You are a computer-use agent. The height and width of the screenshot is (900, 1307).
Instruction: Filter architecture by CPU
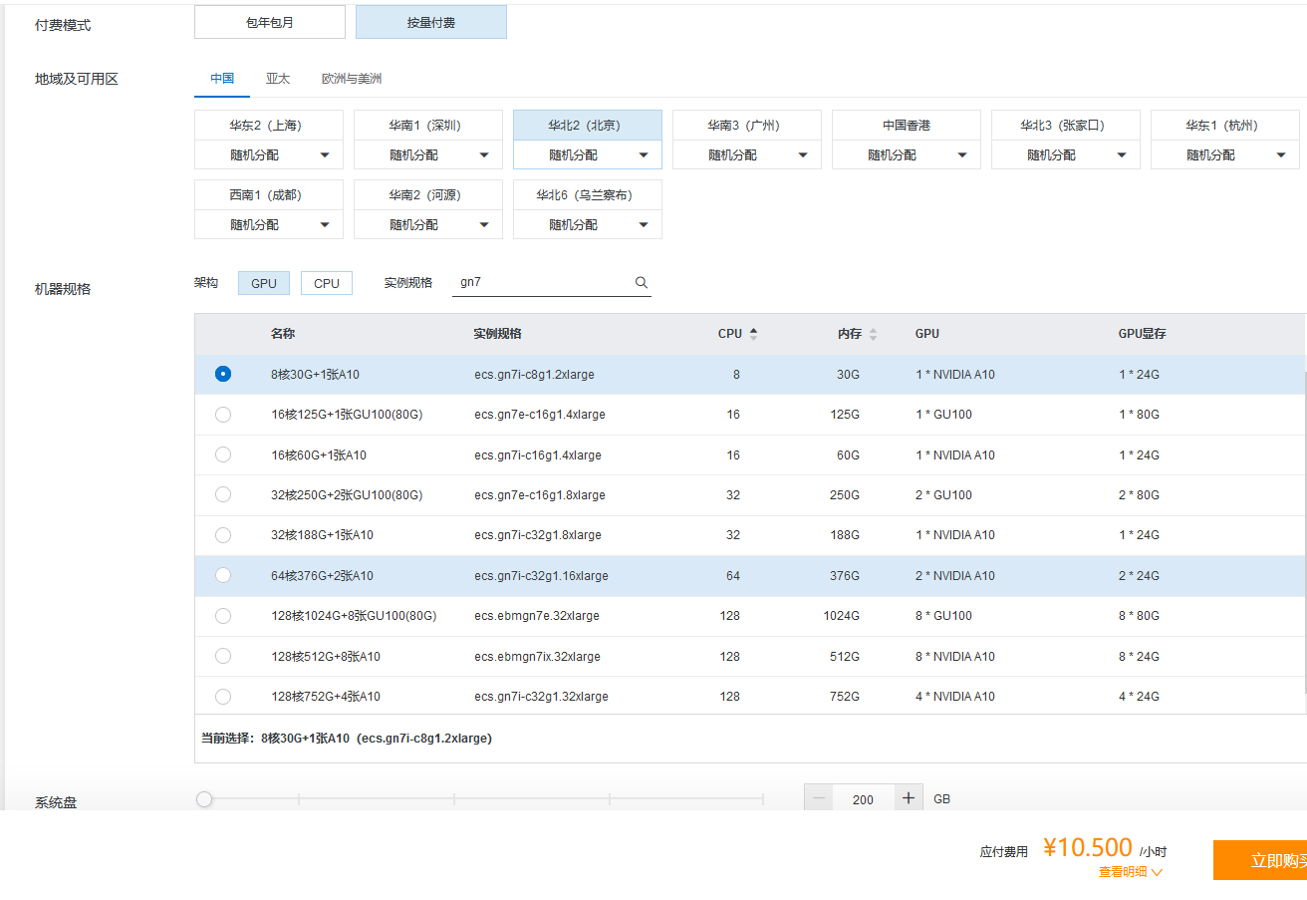click(327, 283)
